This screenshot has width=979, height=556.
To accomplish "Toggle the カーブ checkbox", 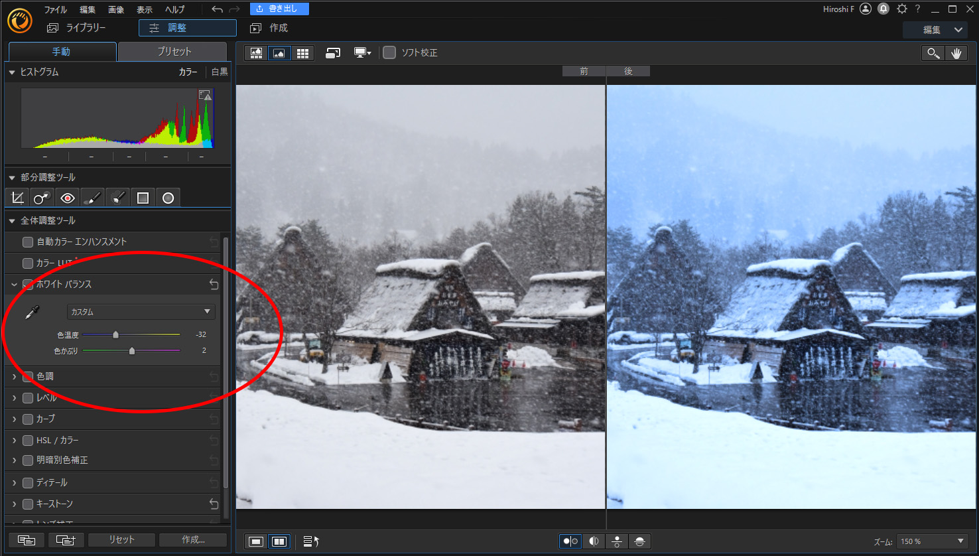I will [x=28, y=419].
